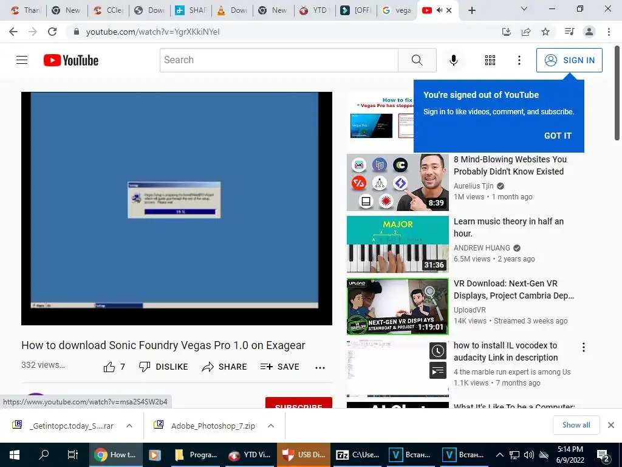Open a new tab with plus button

tap(471, 10)
